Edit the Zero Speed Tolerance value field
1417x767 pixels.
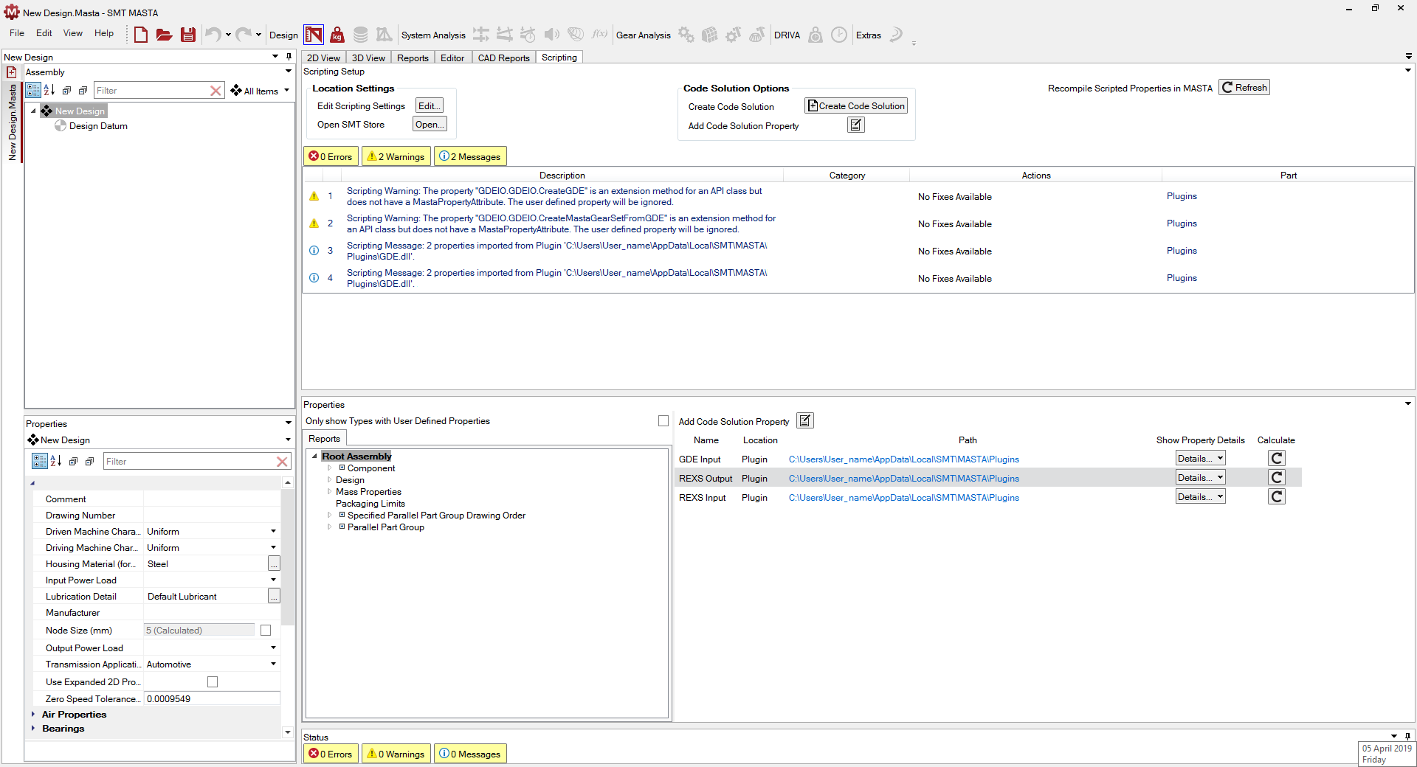(x=212, y=698)
